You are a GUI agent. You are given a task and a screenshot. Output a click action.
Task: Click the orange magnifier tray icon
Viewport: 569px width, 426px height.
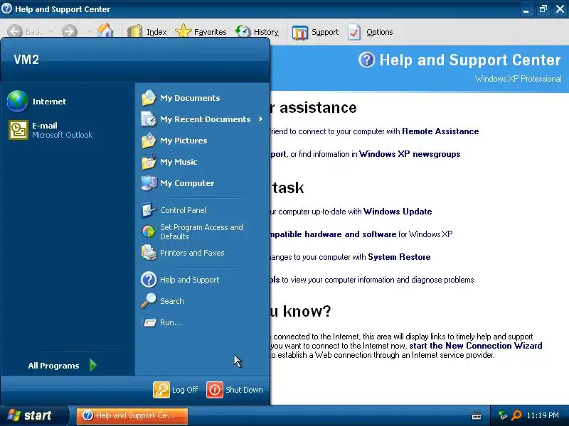pyautogui.click(x=516, y=415)
